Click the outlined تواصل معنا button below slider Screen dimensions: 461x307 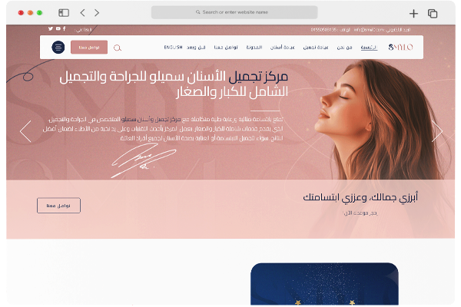pyautogui.click(x=58, y=206)
